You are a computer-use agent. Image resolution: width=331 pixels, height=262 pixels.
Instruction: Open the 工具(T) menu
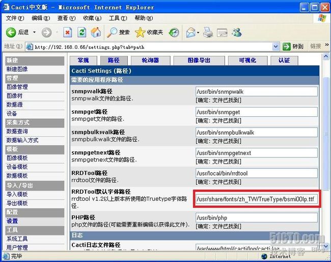[x=118, y=18]
